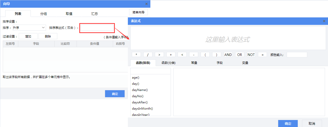This screenshot has height=127, width=328.
Task: Switch to the 汇总 tab
Action: pos(95,14)
